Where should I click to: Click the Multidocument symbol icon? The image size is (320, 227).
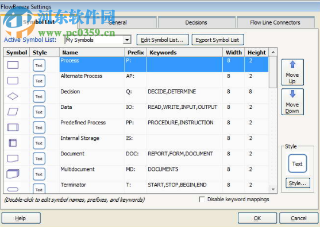coord(13,174)
